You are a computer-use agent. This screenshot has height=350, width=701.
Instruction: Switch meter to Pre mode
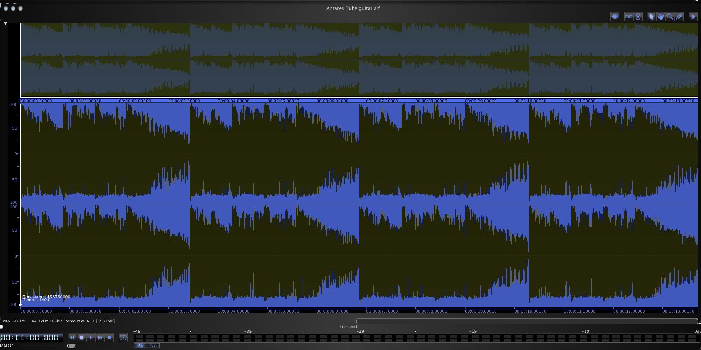(x=140, y=346)
